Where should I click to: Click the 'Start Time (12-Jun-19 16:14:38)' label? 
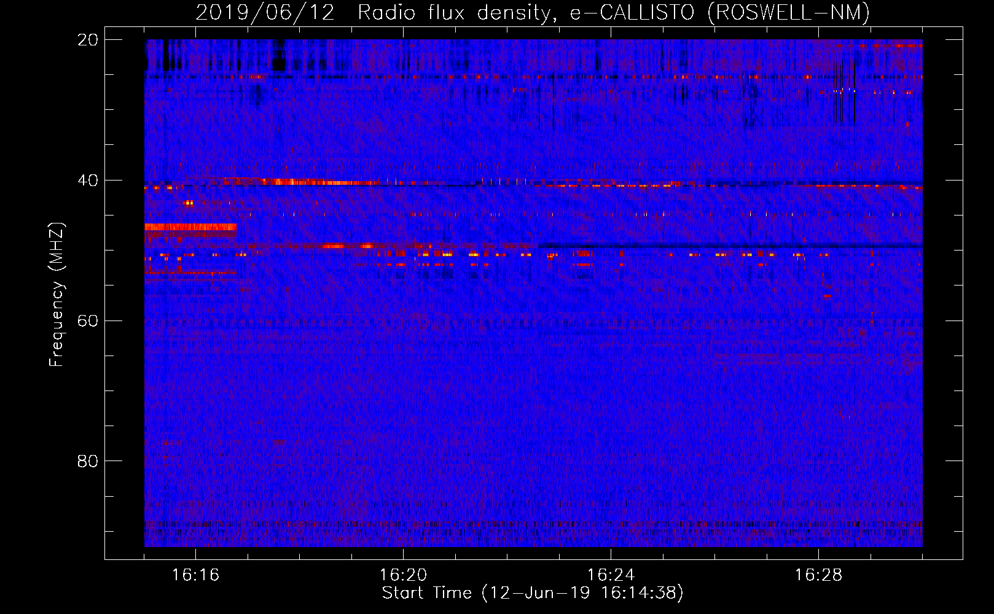pyautogui.click(x=533, y=593)
